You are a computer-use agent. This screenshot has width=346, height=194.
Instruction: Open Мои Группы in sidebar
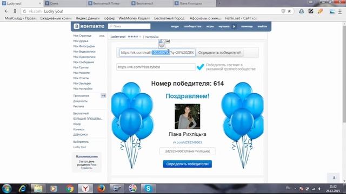click(x=81, y=67)
